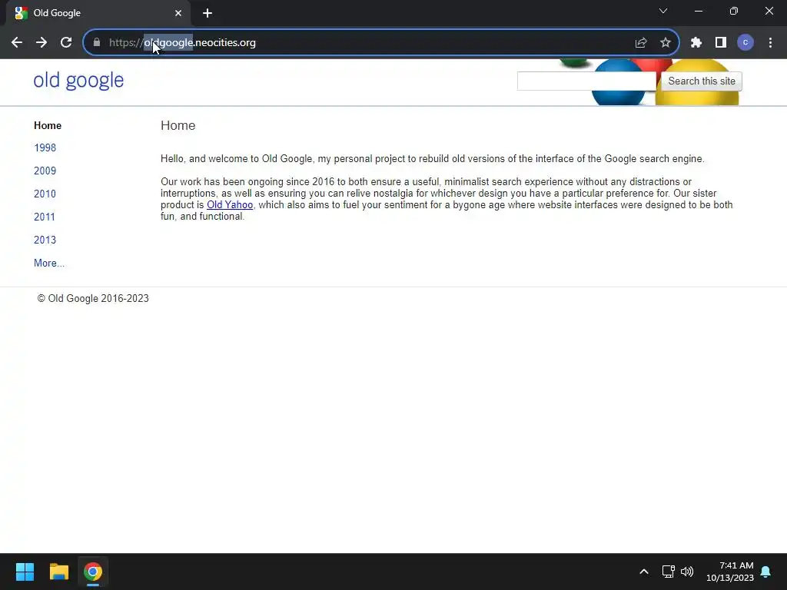
Task: Click the © Old Google 2016-2023 footer
Action: click(x=93, y=299)
